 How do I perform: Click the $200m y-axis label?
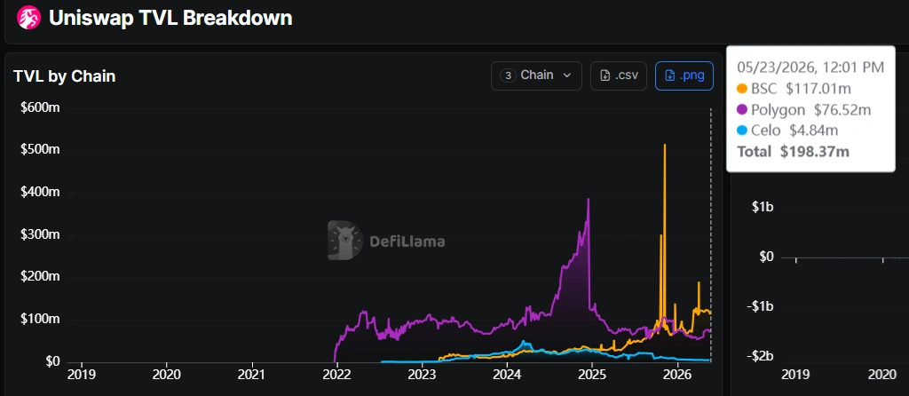point(40,277)
